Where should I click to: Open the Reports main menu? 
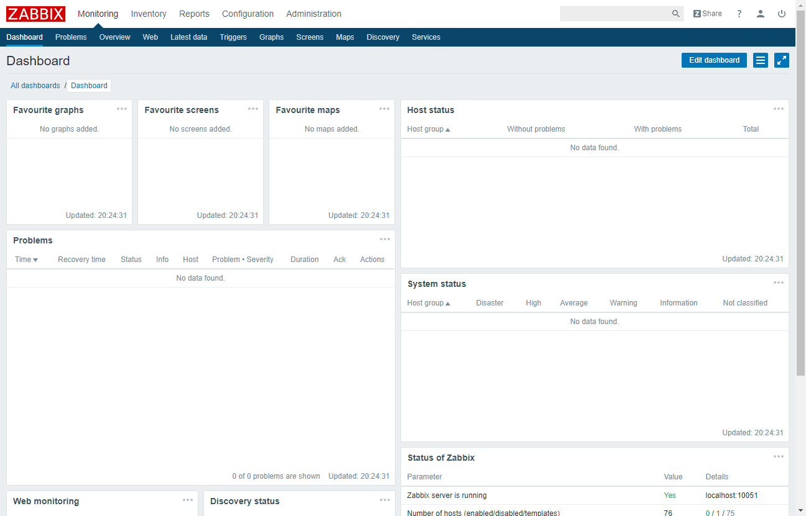coord(194,14)
